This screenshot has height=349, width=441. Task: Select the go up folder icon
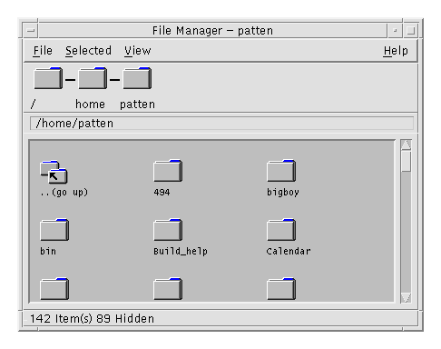54,172
